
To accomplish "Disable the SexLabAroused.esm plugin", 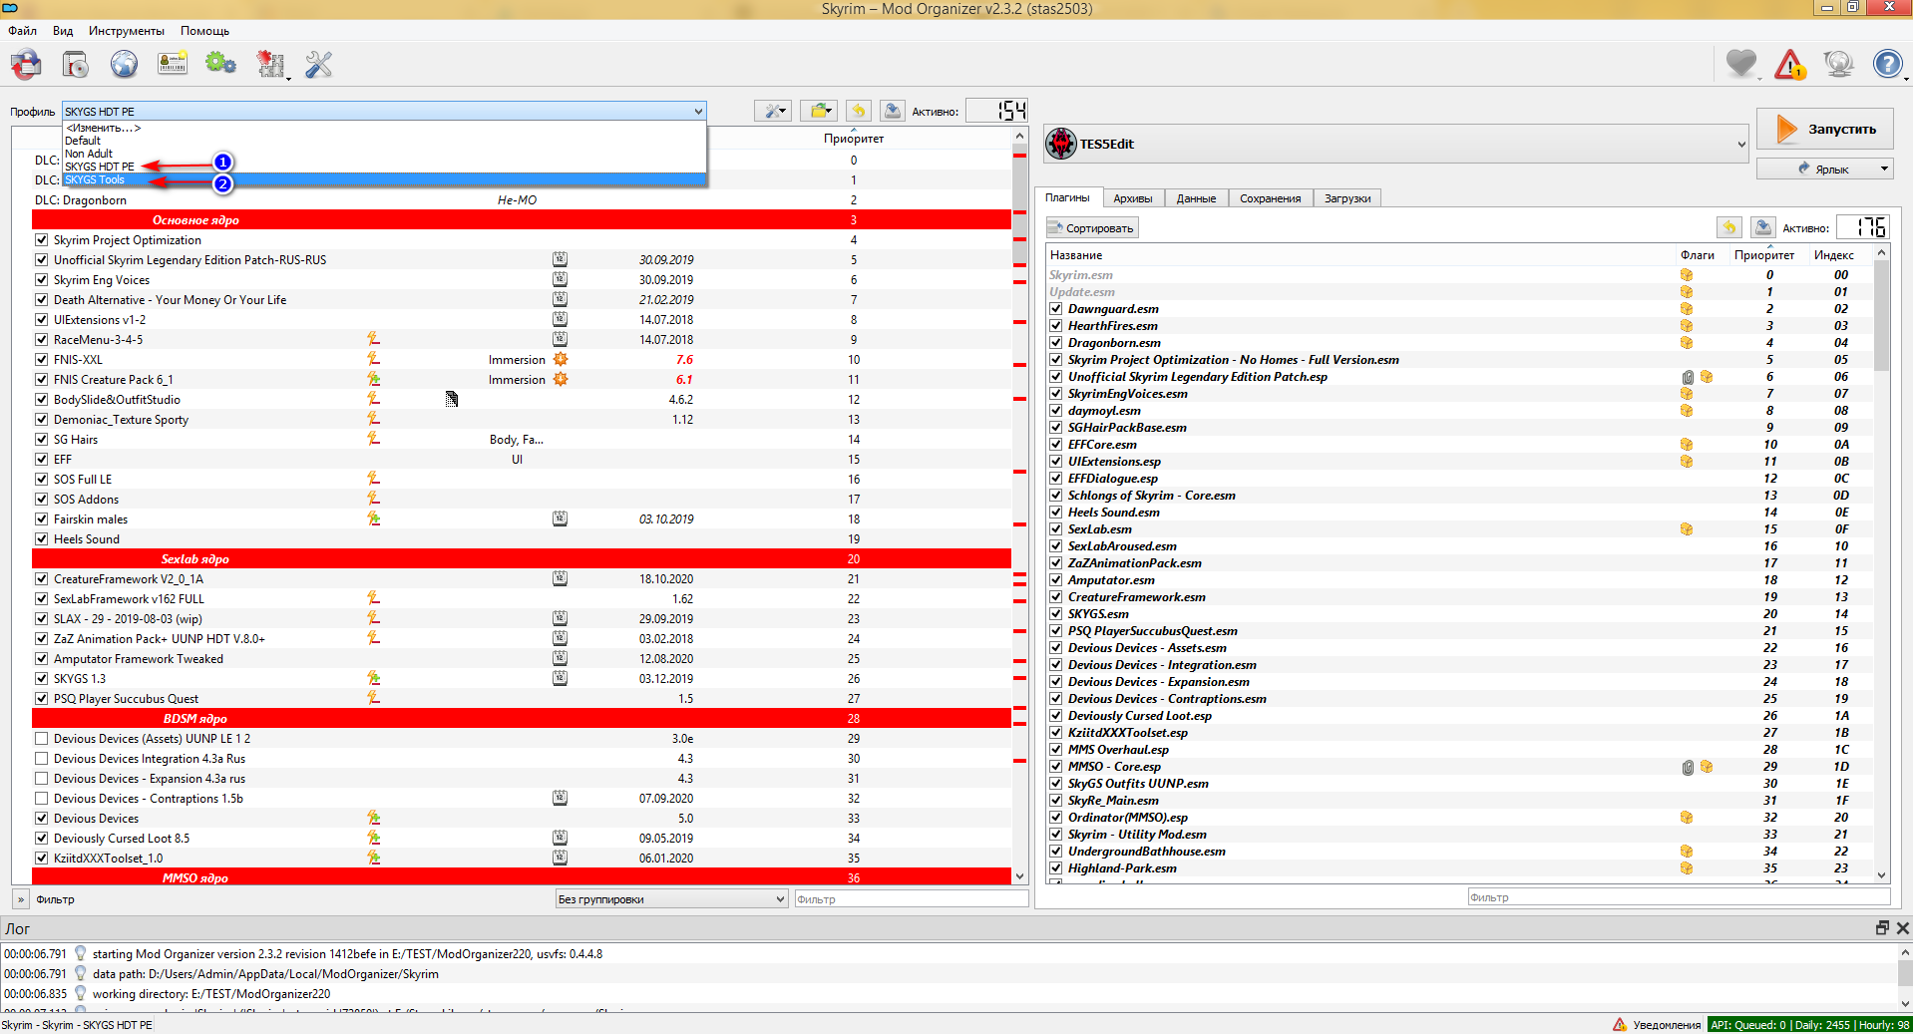I will [x=1055, y=546].
